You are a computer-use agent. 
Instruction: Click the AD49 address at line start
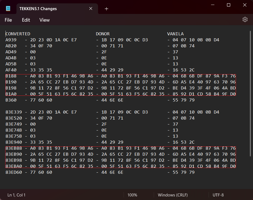pyautogui.click(x=11, y=52)
